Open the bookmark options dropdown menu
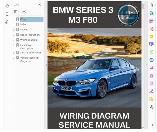The width and height of the screenshot is (157, 132). 16,12
